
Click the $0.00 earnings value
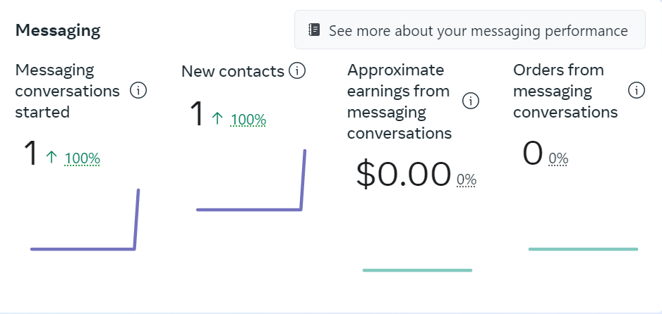click(x=403, y=174)
